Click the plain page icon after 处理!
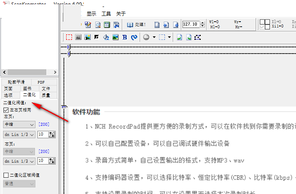This screenshot has height=194, width=296. coord(157,25)
